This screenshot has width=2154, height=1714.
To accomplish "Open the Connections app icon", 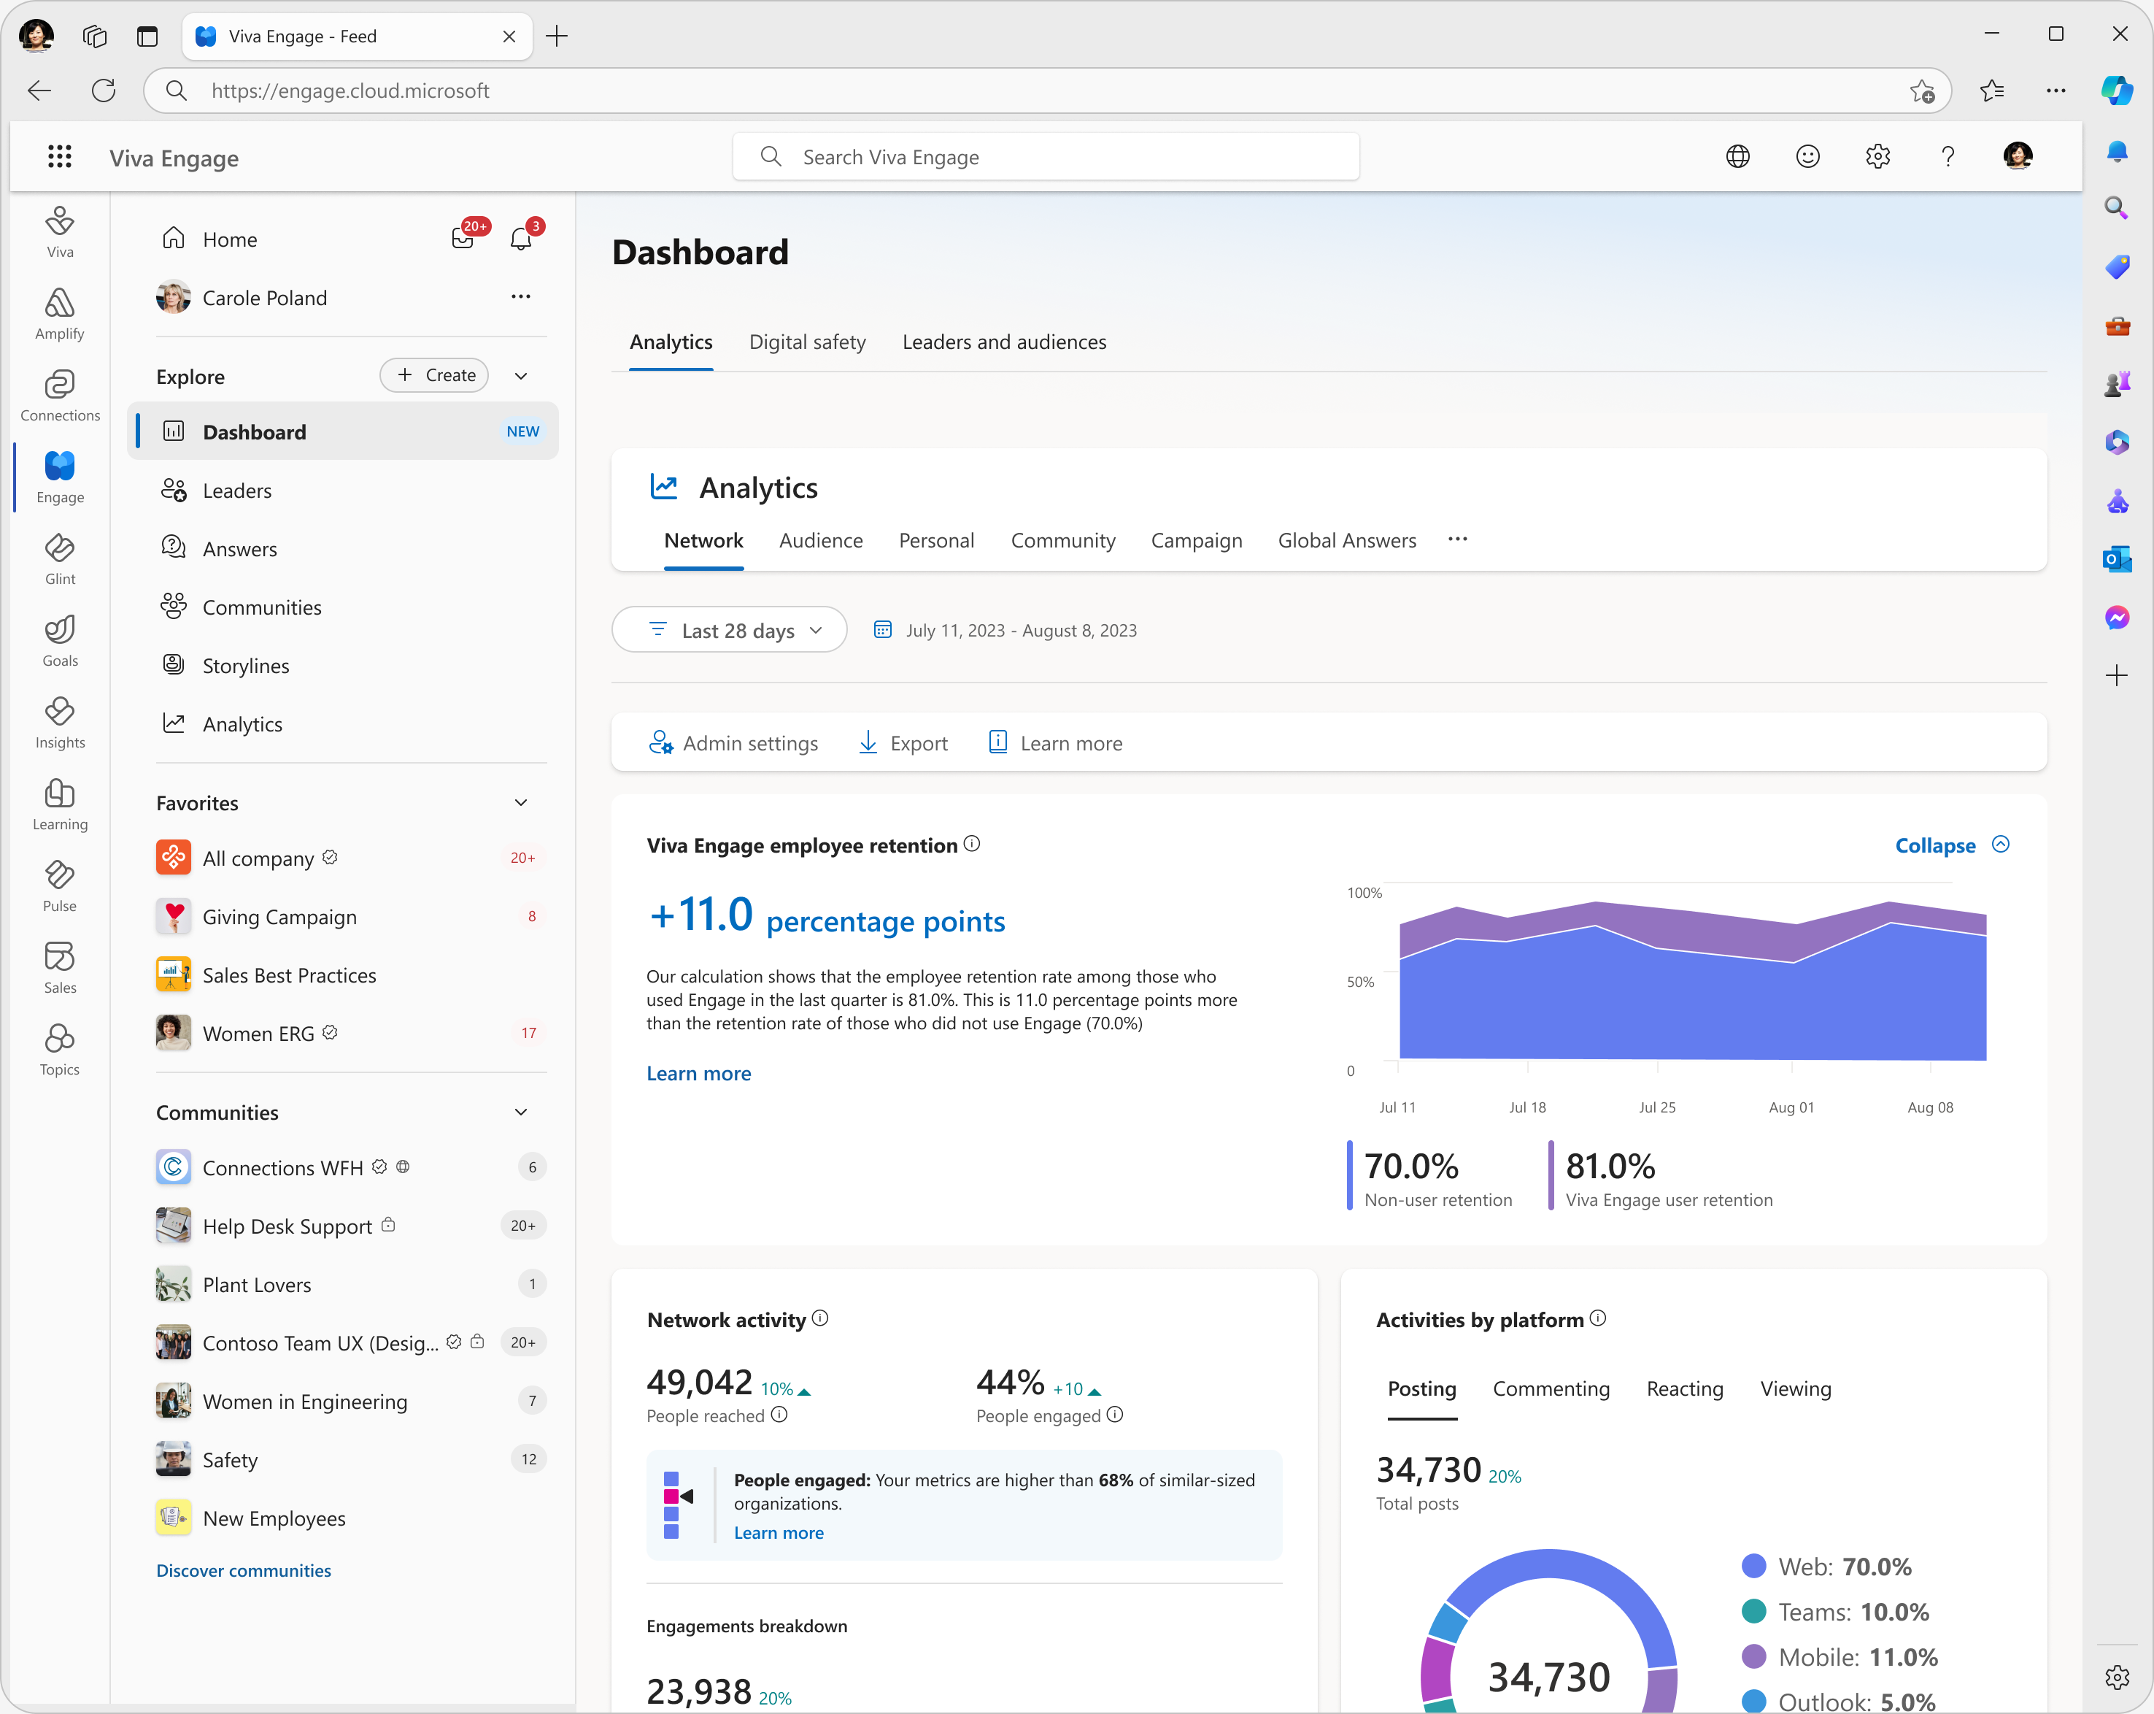I will click(x=60, y=396).
